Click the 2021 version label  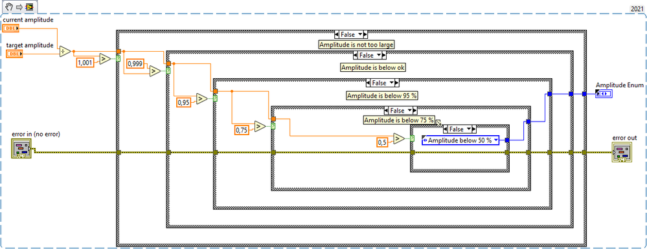tap(637, 8)
